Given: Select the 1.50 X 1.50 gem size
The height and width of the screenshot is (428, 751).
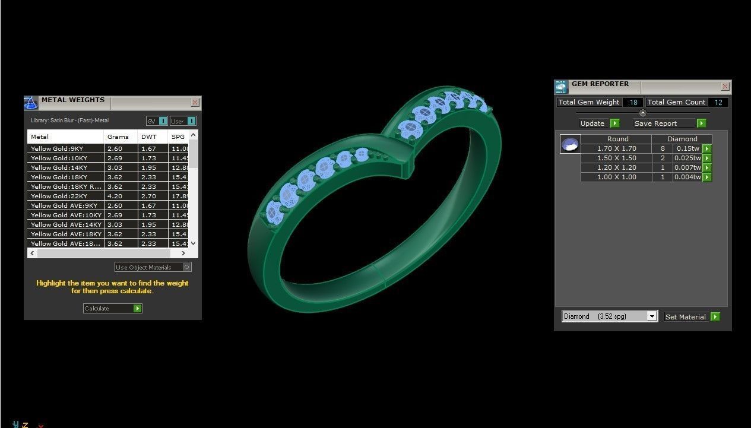Looking at the screenshot, I should point(616,158).
